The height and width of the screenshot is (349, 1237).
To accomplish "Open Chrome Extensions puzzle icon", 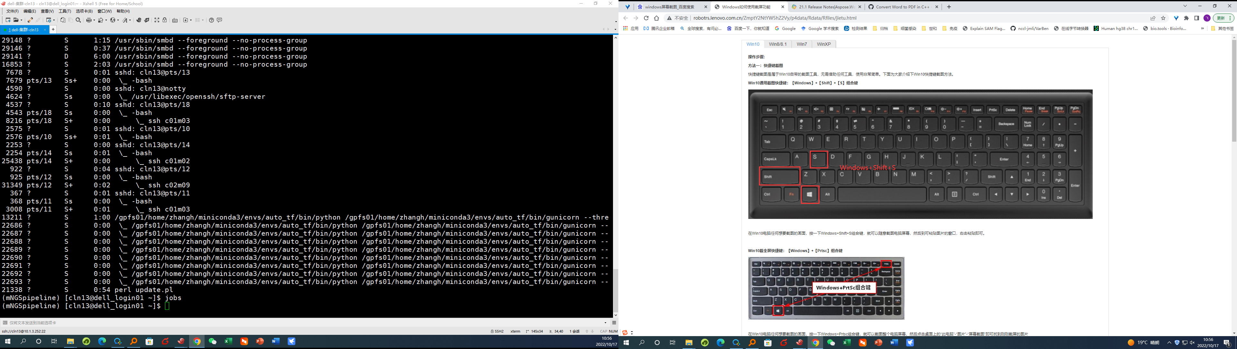I will click(1186, 18).
